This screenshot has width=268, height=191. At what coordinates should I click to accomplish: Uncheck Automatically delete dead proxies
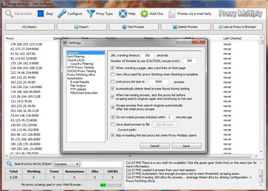point(113,88)
